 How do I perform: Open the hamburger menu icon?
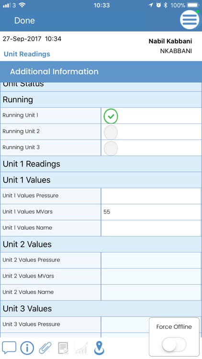190,20
